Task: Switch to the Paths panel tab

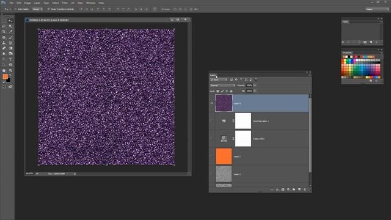Action: [x=345, y=22]
